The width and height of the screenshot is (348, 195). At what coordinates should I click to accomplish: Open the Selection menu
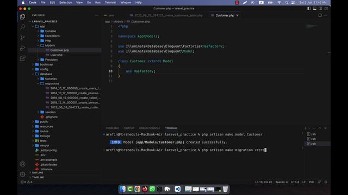[65, 2]
